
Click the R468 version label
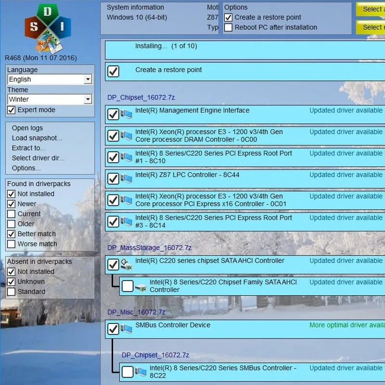tap(41, 58)
